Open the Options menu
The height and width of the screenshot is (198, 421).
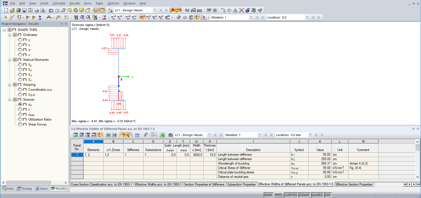pyautogui.click(x=113, y=3)
